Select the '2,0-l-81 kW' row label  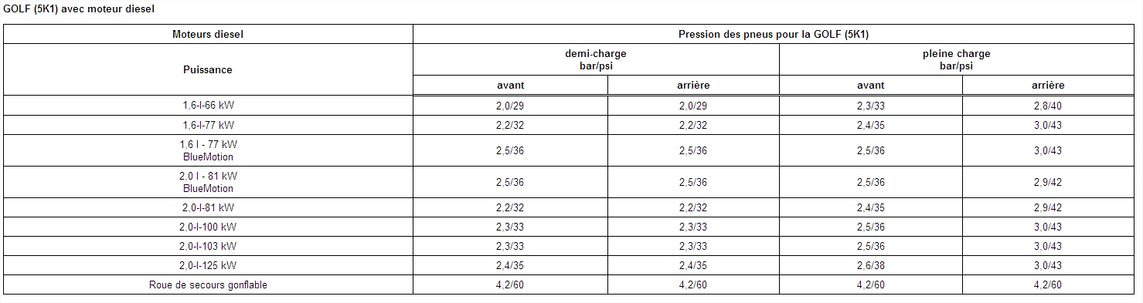tap(208, 207)
